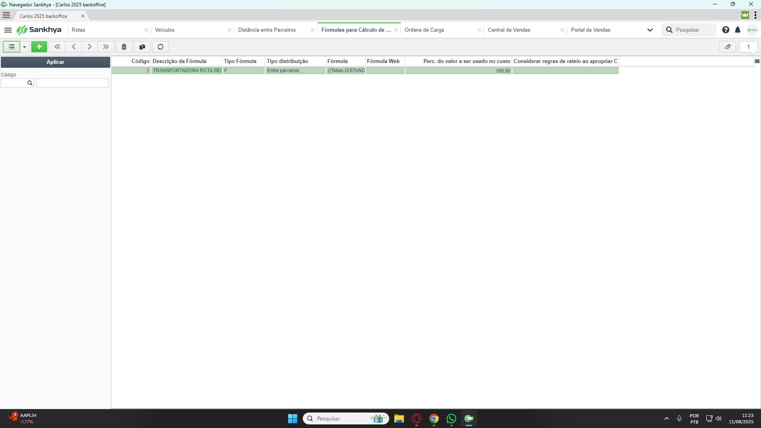Open the Código lookup search icon
Screen dimensions: 761x428
[x=30, y=83]
